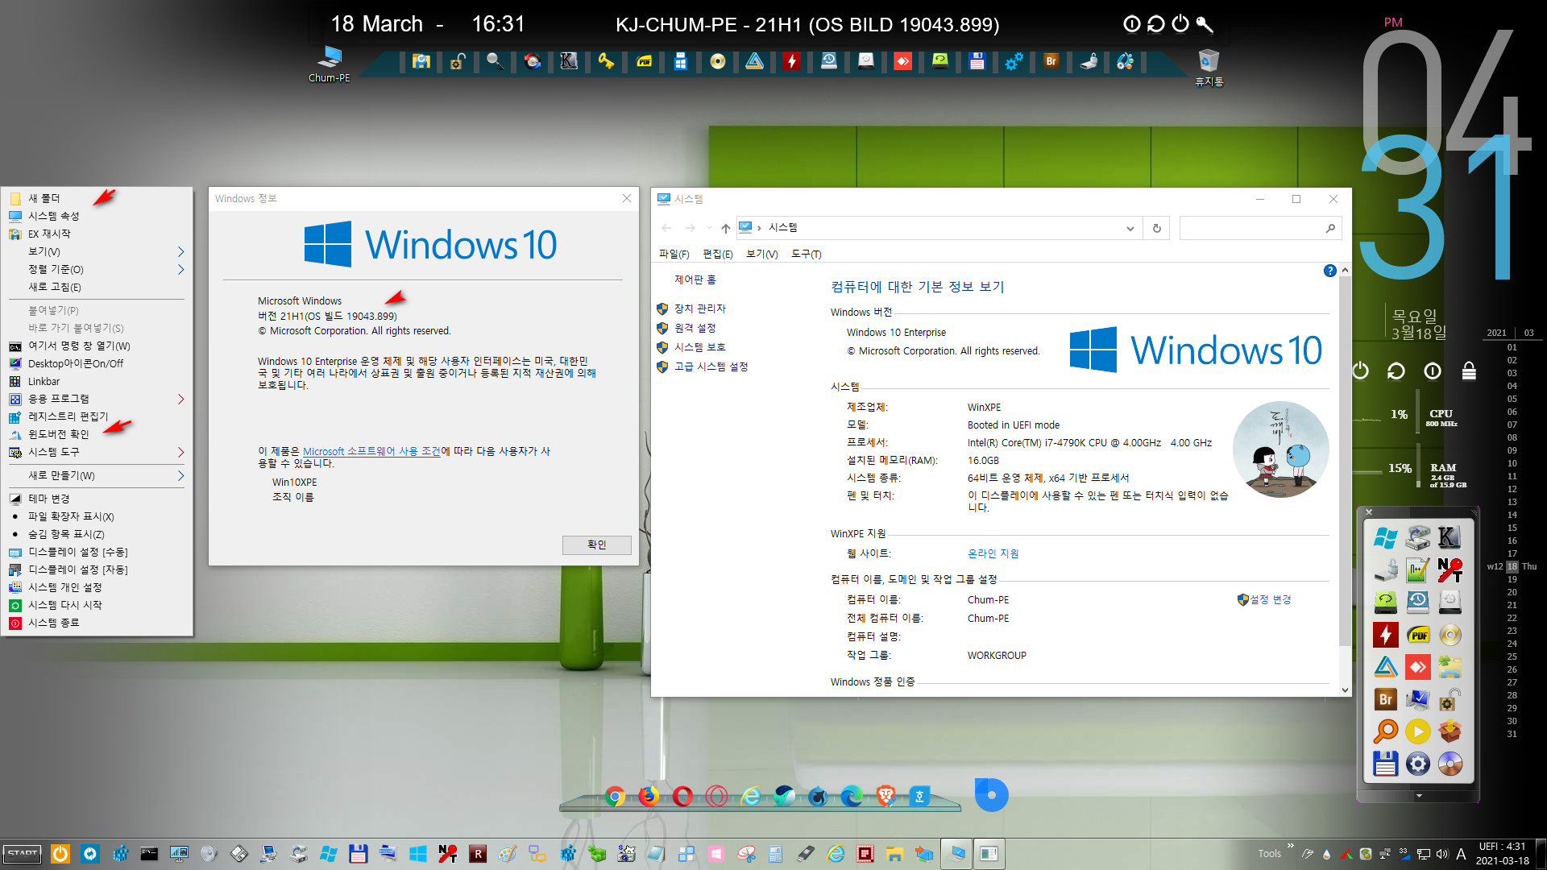Open the recent locations dropdown arrow in 시스템 window
This screenshot has width=1547, height=870.
click(x=709, y=228)
